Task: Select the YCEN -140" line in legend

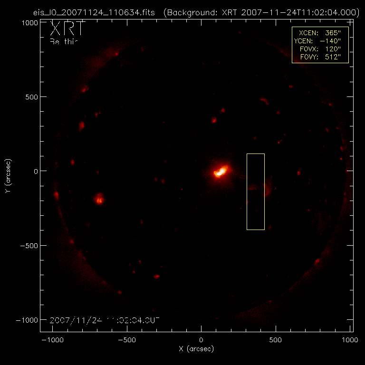Action: click(x=320, y=41)
